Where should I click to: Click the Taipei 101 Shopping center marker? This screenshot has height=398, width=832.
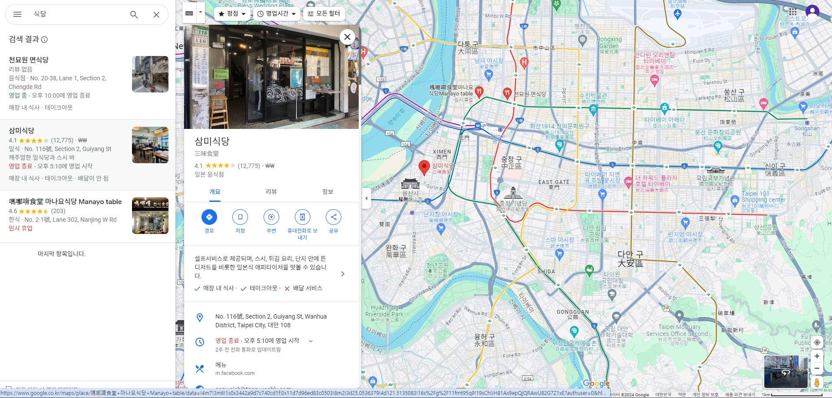(x=735, y=201)
